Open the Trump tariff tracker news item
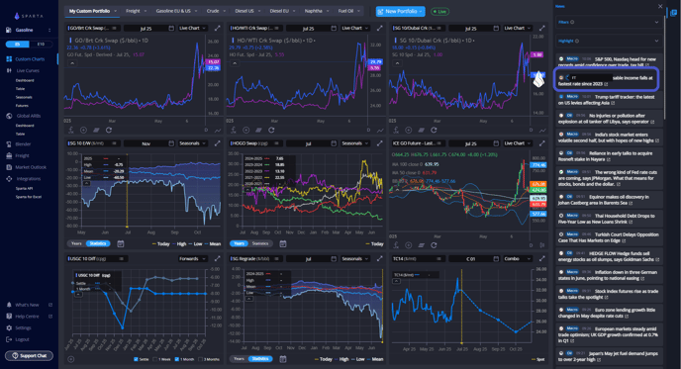This screenshot has height=369, width=681. [x=609, y=100]
